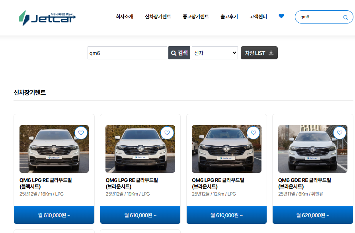Click the 검색 search button
The image size is (355, 233).
(179, 53)
